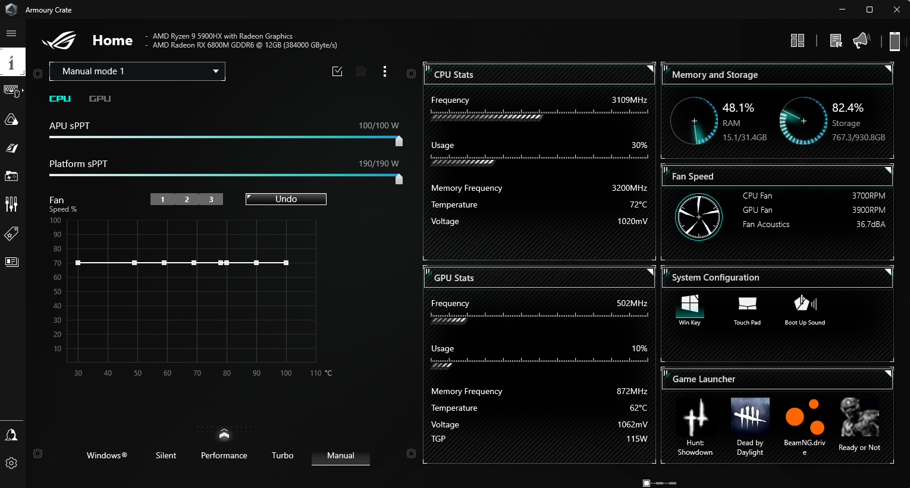Screen dimensions: 910x488
Task: Launch Hunt: Showdown from Game Launcher
Action: tap(695, 427)
